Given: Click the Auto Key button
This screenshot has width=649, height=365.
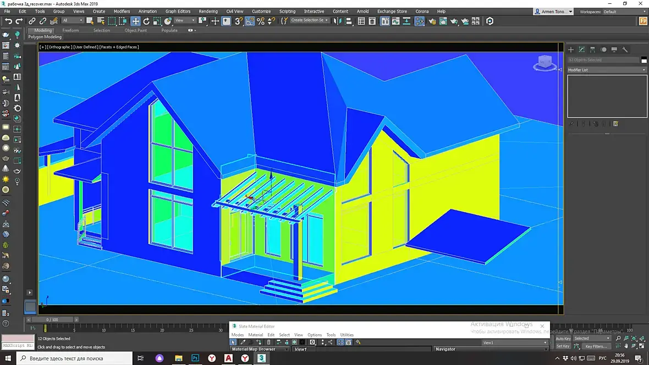Looking at the screenshot, I should click(x=563, y=339).
